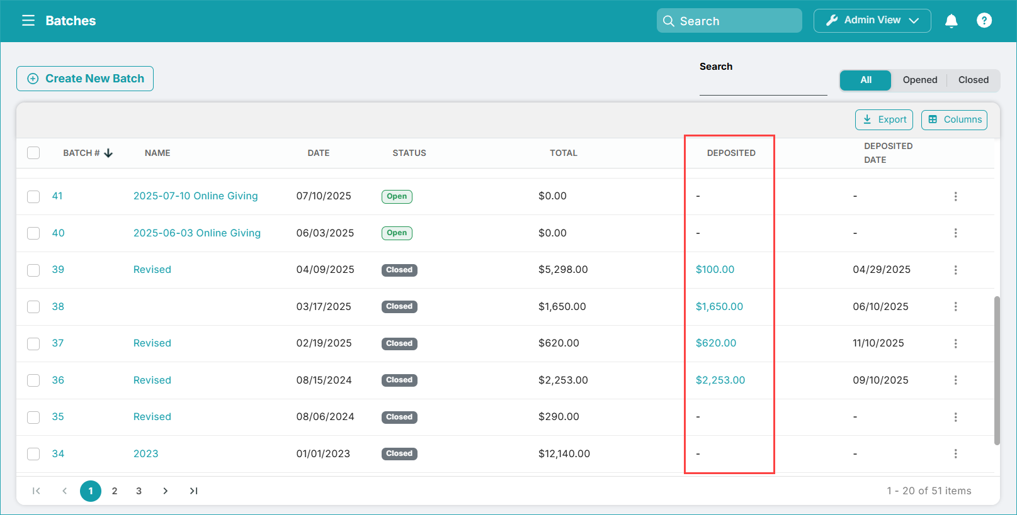1017x515 pixels.
Task: Click the top bar Search field
Action: [729, 21]
